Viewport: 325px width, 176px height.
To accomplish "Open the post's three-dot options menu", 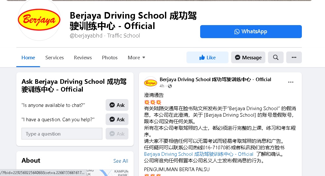I will 290,82.
